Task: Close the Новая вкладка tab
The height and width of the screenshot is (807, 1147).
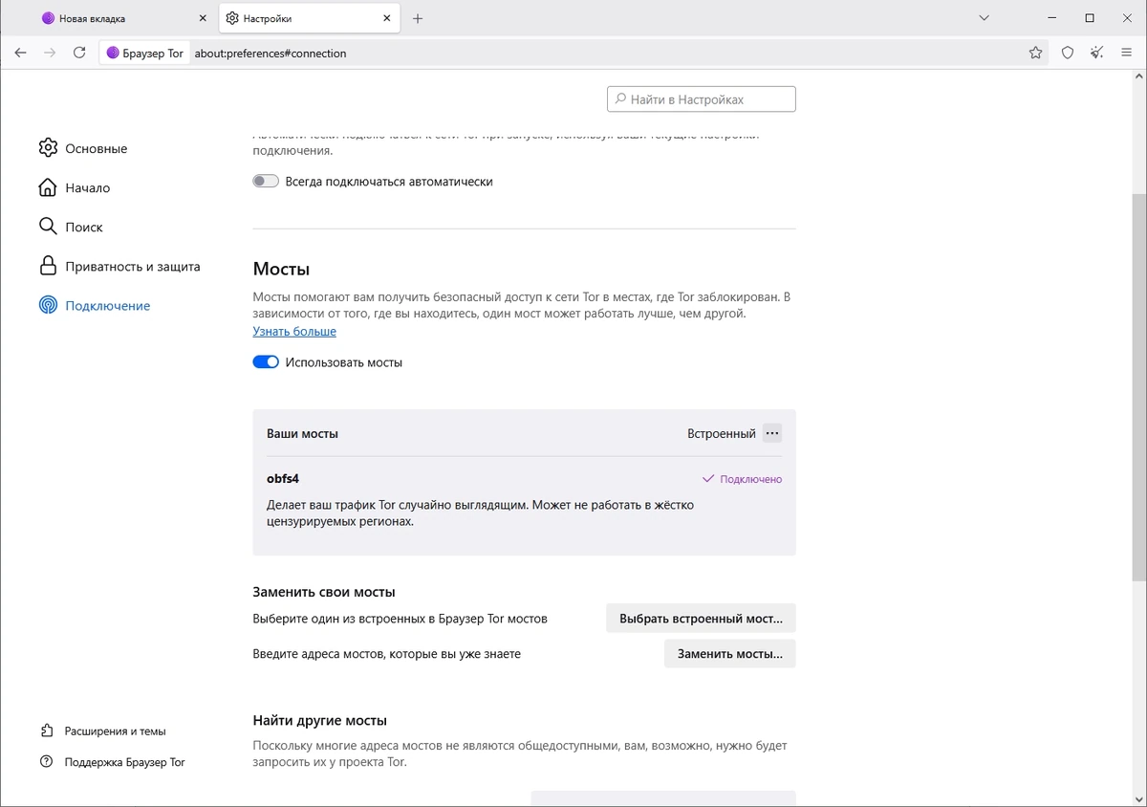Action: (202, 18)
